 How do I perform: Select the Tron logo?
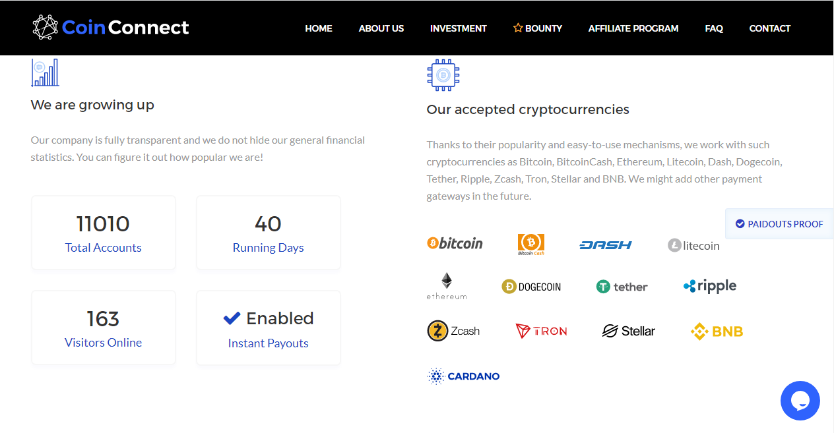(541, 331)
